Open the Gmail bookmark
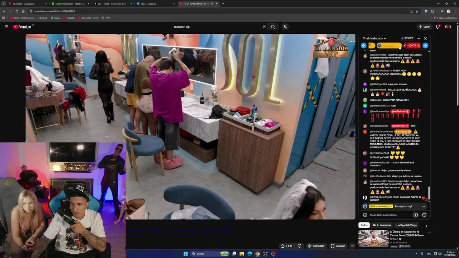Image resolution: width=459 pixels, height=258 pixels. pyautogui.click(x=43, y=18)
